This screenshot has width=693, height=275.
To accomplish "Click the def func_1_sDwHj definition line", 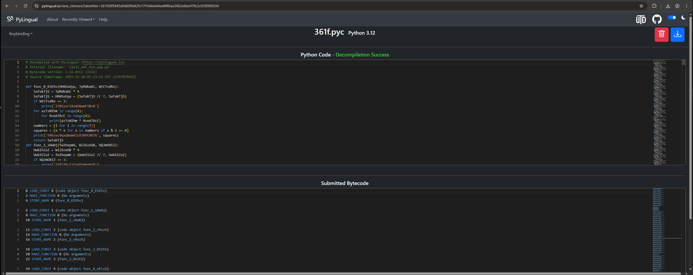I will 72,145.
